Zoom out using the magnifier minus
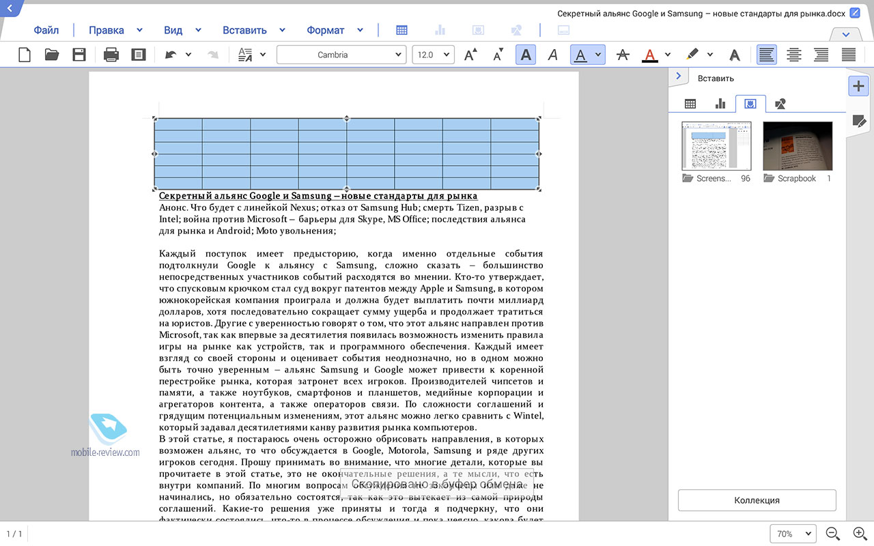The width and height of the screenshot is (874, 546). (832, 534)
